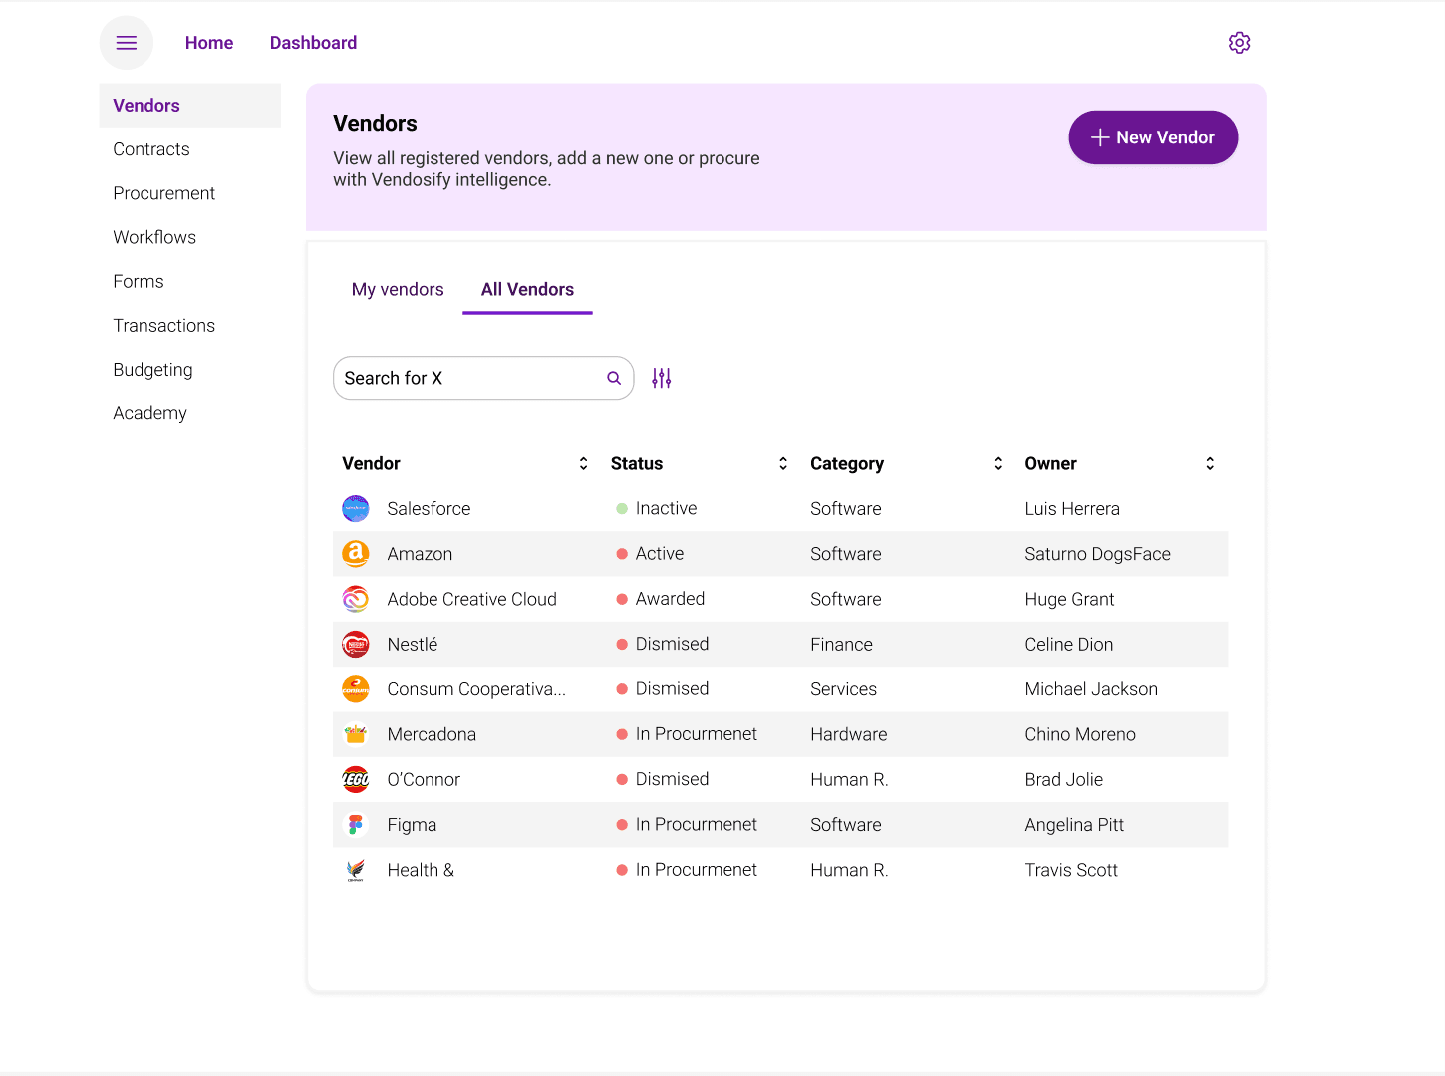Click the Mercadona logo icon

pyautogui.click(x=356, y=734)
